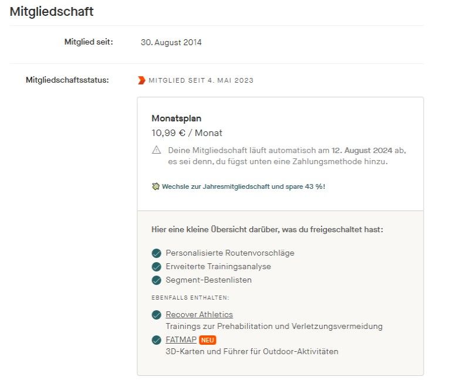Image resolution: width=456 pixels, height=387 pixels.
Task: Click the 10,99 € / Monat price
Action: [x=187, y=133]
